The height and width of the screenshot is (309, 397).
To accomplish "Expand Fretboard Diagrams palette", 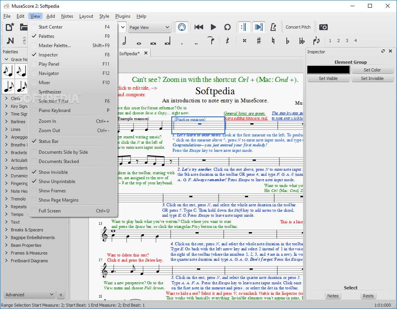I will click(7, 261).
